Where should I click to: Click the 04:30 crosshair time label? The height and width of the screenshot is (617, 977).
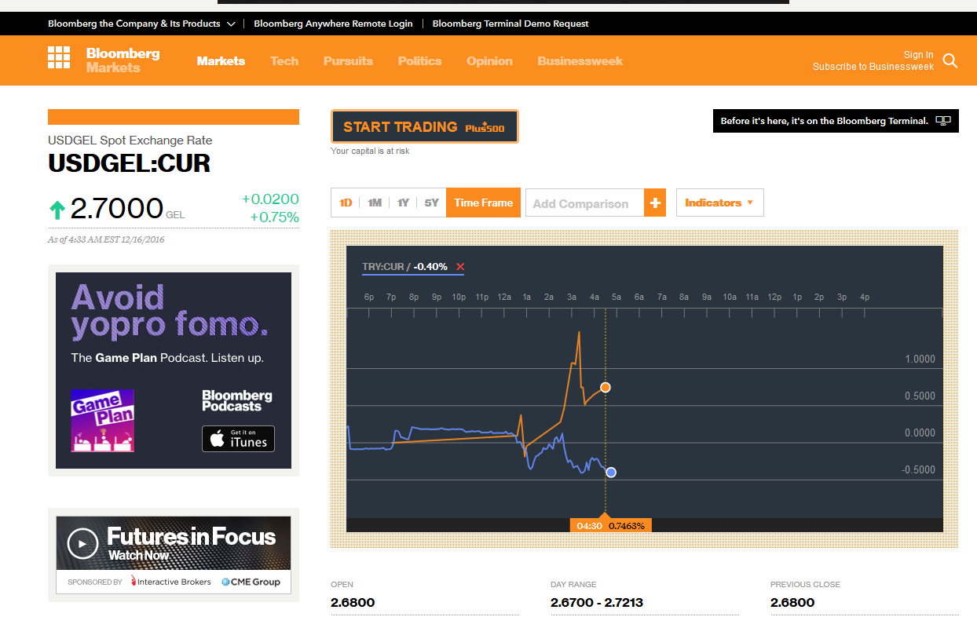[x=589, y=526]
